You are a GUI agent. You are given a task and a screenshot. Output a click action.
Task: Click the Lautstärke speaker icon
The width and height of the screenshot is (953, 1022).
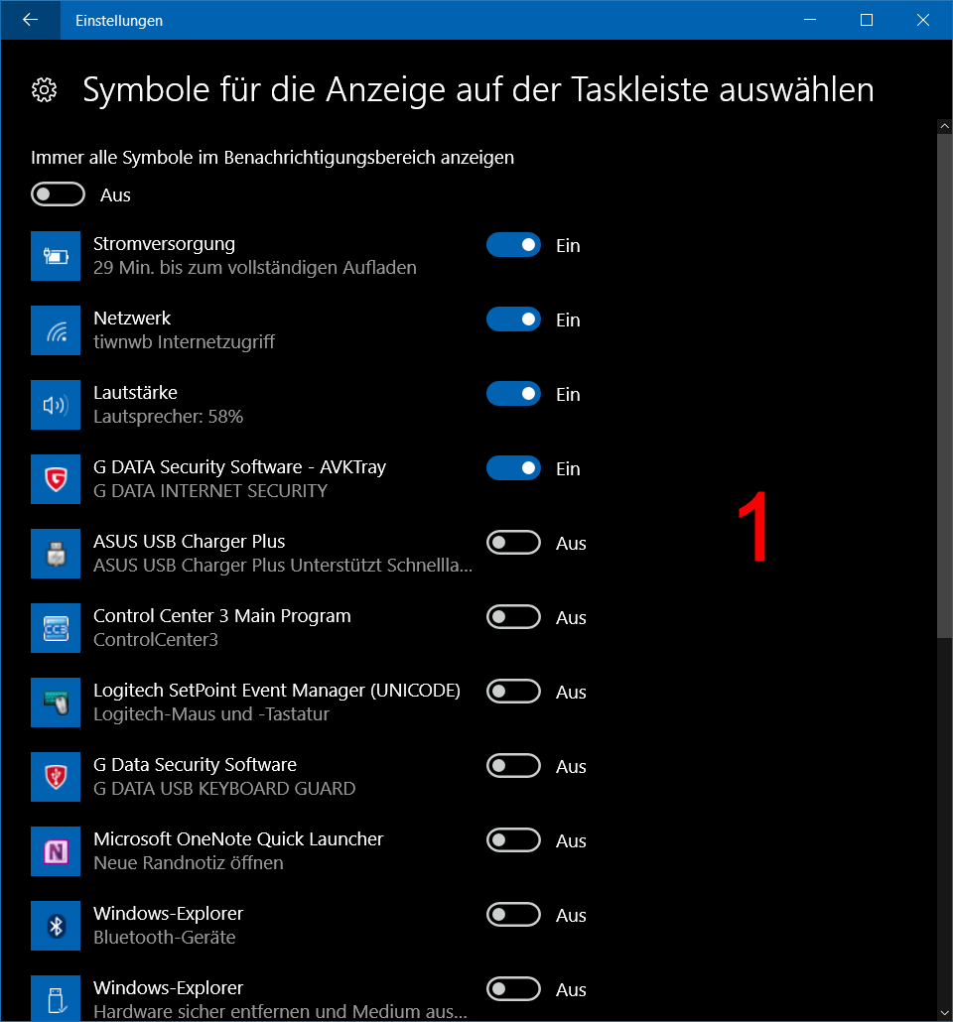tap(56, 405)
